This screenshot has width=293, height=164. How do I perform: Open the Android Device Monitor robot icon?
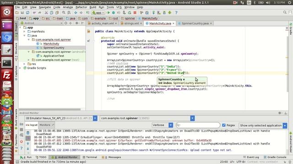pyautogui.click(x=170, y=13)
